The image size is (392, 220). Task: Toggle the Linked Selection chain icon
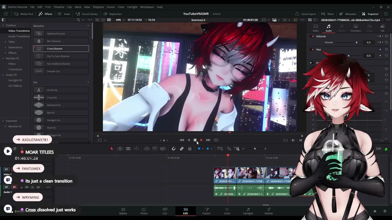click(182, 149)
